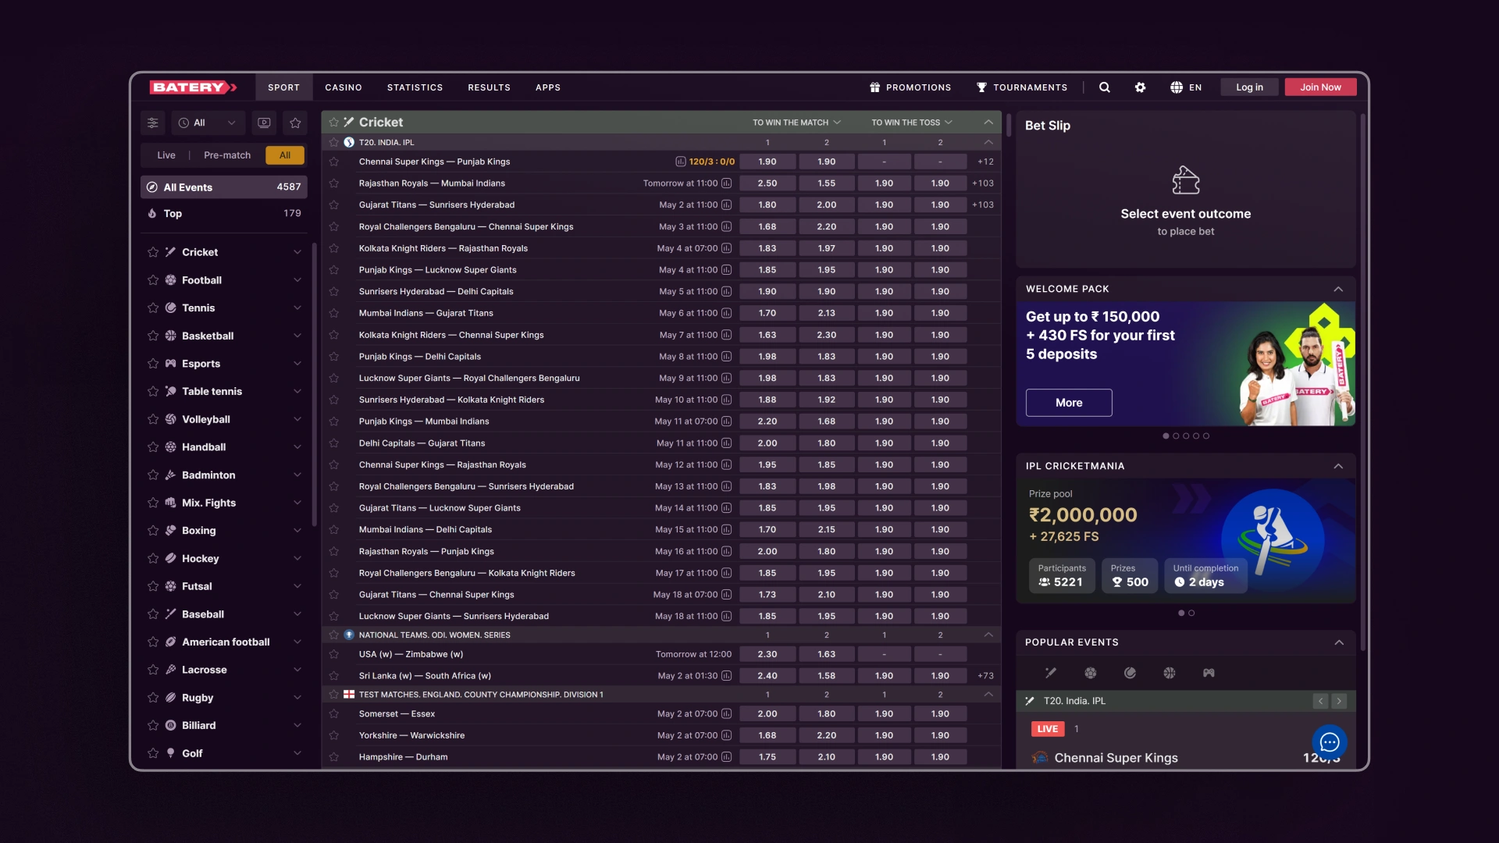Viewport: 1499px width, 843px height.
Task: Show +103 more markets for Gujarat Titans match
Action: pyautogui.click(x=983, y=205)
